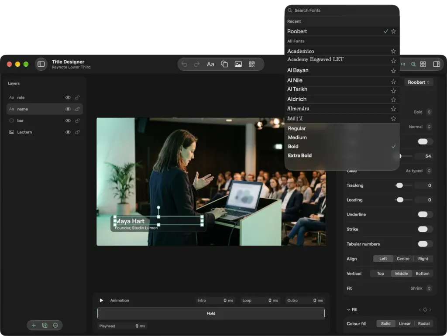Open the Case As typed dropdown
Screen dimensions: 447x336
pyautogui.click(x=418, y=171)
